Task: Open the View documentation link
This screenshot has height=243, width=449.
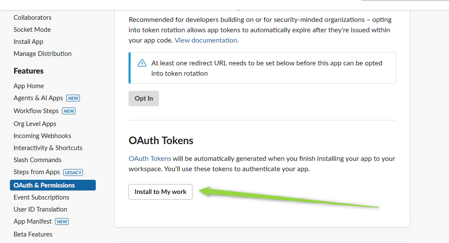Action: (x=207, y=40)
